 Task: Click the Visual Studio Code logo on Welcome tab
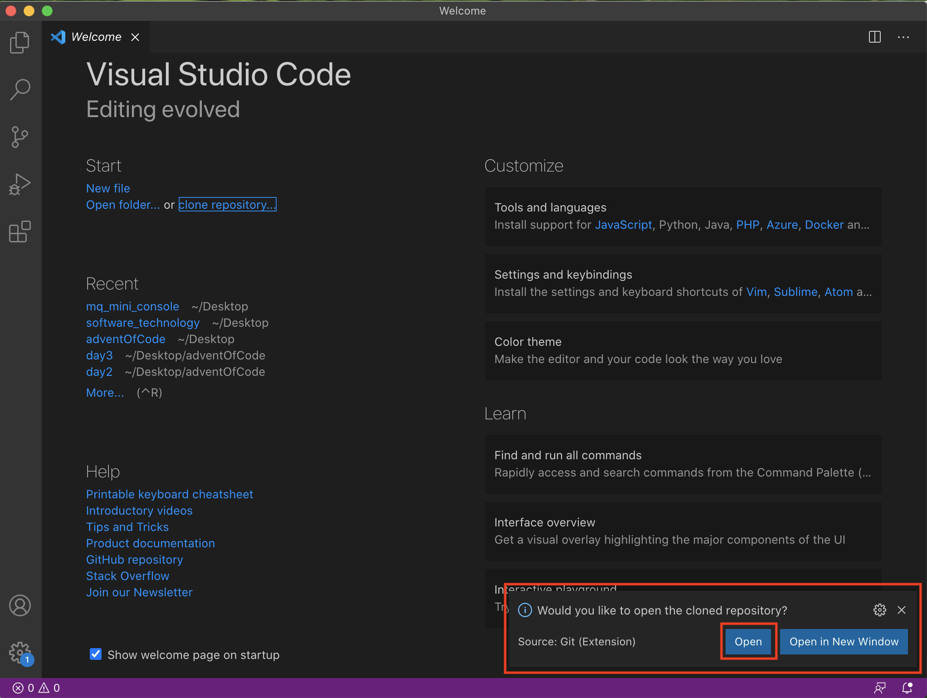[x=58, y=37]
